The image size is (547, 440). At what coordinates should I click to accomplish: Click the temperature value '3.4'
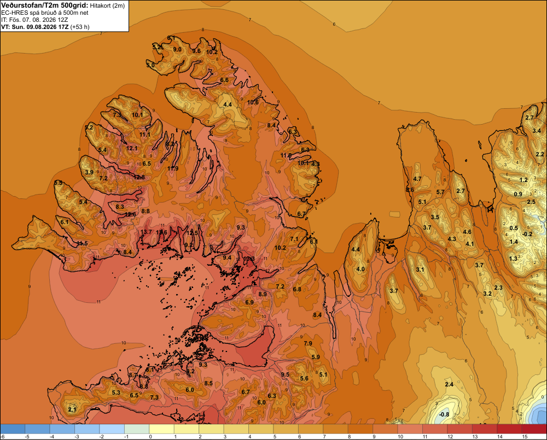537,131
